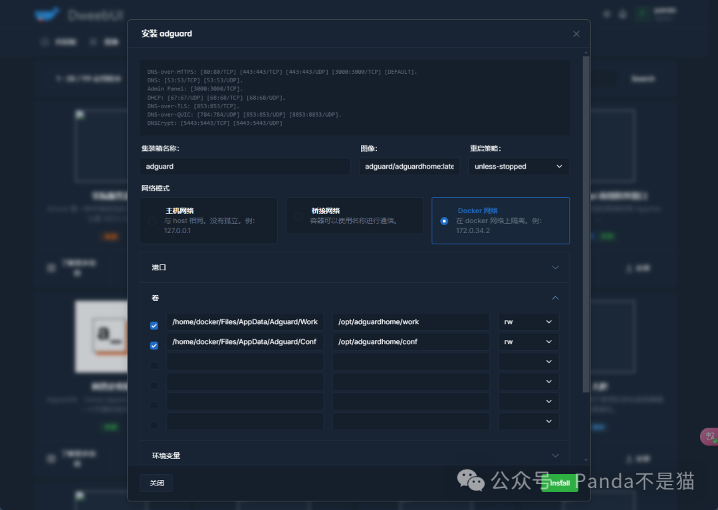
Task: Click empty container path in third volume row
Action: point(411,362)
